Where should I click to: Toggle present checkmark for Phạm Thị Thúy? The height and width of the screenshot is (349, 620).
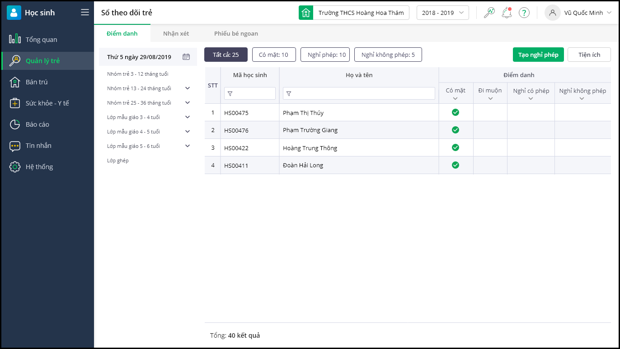pyautogui.click(x=456, y=112)
